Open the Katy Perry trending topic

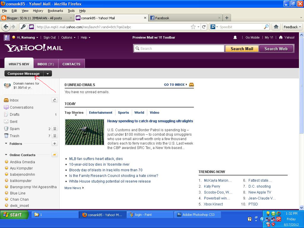tap(212, 186)
